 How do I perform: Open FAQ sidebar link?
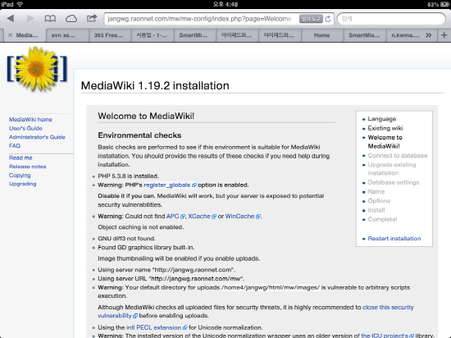(15, 146)
